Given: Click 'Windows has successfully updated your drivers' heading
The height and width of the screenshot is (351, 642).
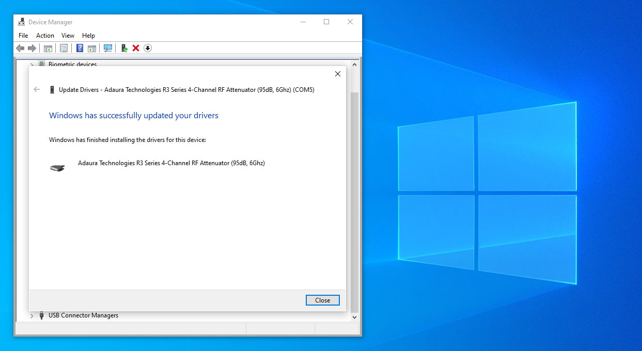Looking at the screenshot, I should [x=134, y=115].
